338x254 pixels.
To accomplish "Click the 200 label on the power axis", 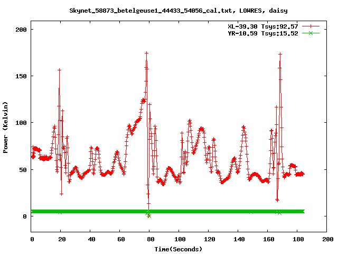I will pyautogui.click(x=21, y=30).
